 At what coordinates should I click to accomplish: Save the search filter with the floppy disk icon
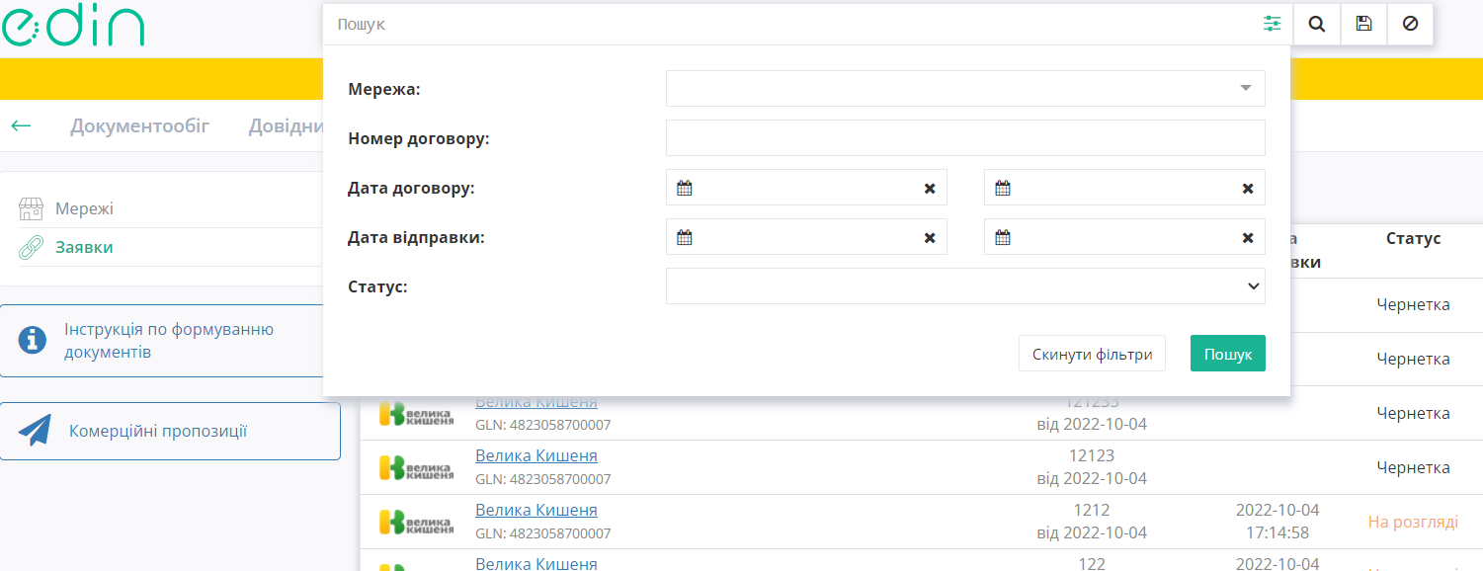tap(1363, 24)
